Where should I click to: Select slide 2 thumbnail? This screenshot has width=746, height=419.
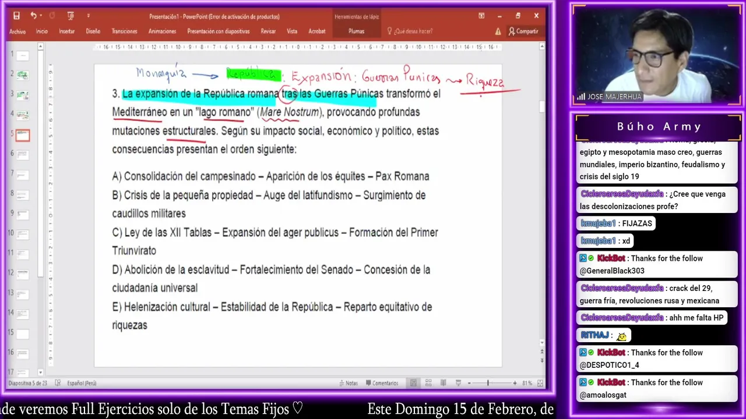pos(23,75)
